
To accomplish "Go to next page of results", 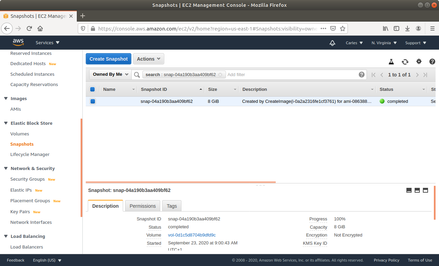I will [x=417, y=75].
